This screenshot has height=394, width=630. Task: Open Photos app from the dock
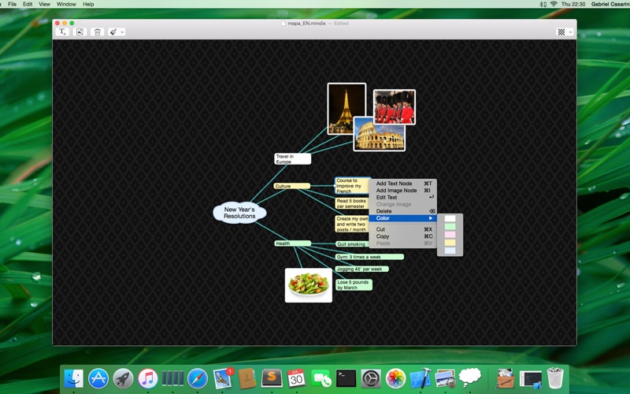click(396, 379)
